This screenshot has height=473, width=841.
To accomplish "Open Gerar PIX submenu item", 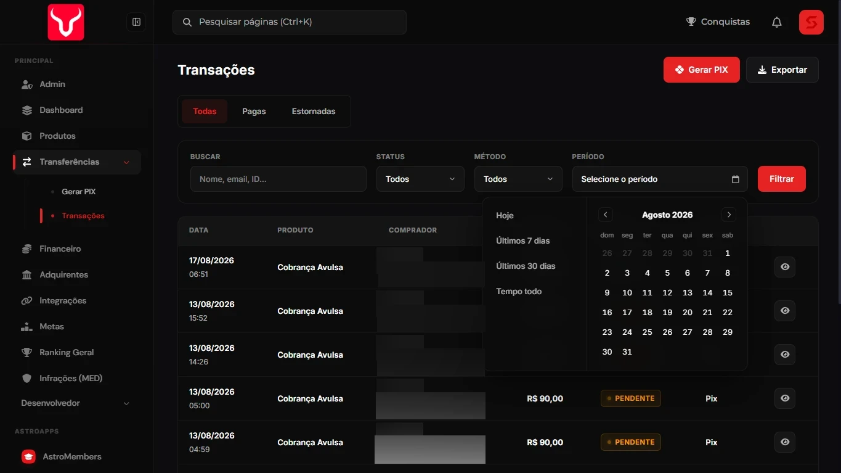I will click(79, 192).
